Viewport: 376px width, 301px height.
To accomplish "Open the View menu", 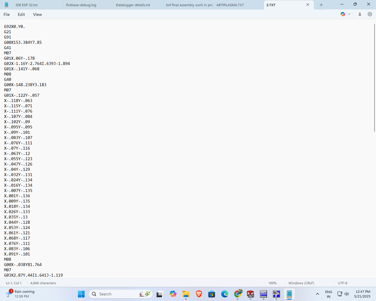I will [x=37, y=14].
